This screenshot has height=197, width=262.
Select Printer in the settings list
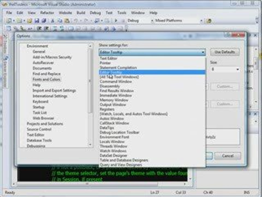click(x=152, y=63)
